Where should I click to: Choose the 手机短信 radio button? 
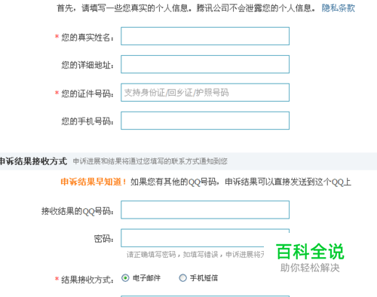pyautogui.click(x=182, y=278)
